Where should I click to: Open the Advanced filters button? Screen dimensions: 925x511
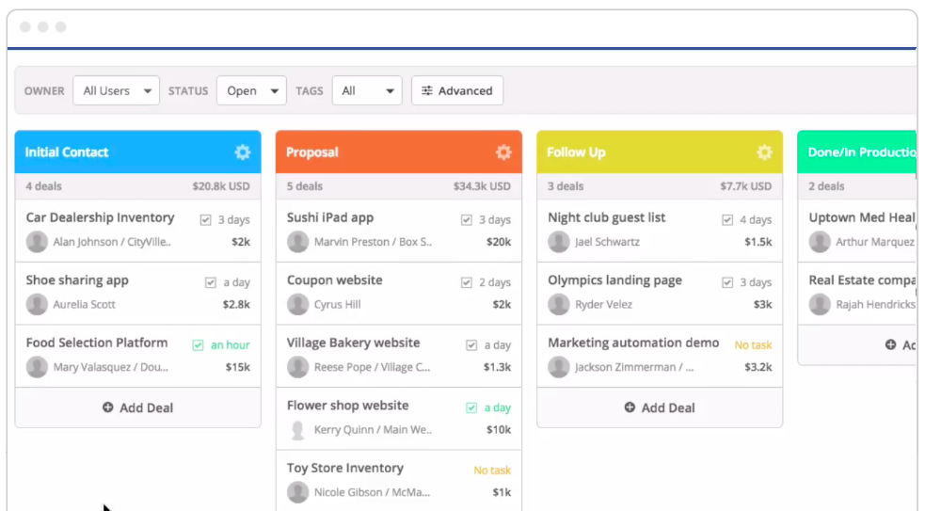[457, 91]
